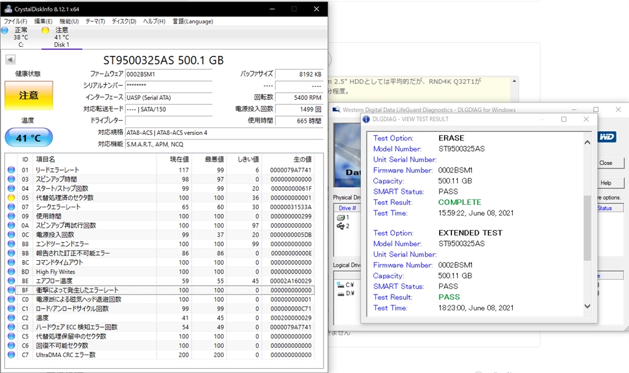Switch to the C: disk tab

coord(21,37)
